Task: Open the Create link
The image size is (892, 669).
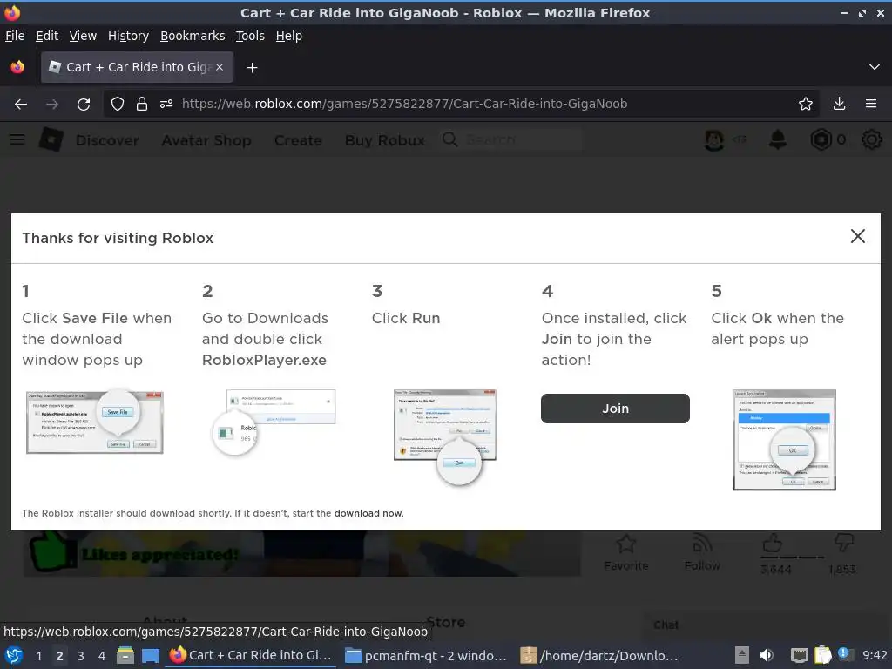Action: tap(298, 140)
